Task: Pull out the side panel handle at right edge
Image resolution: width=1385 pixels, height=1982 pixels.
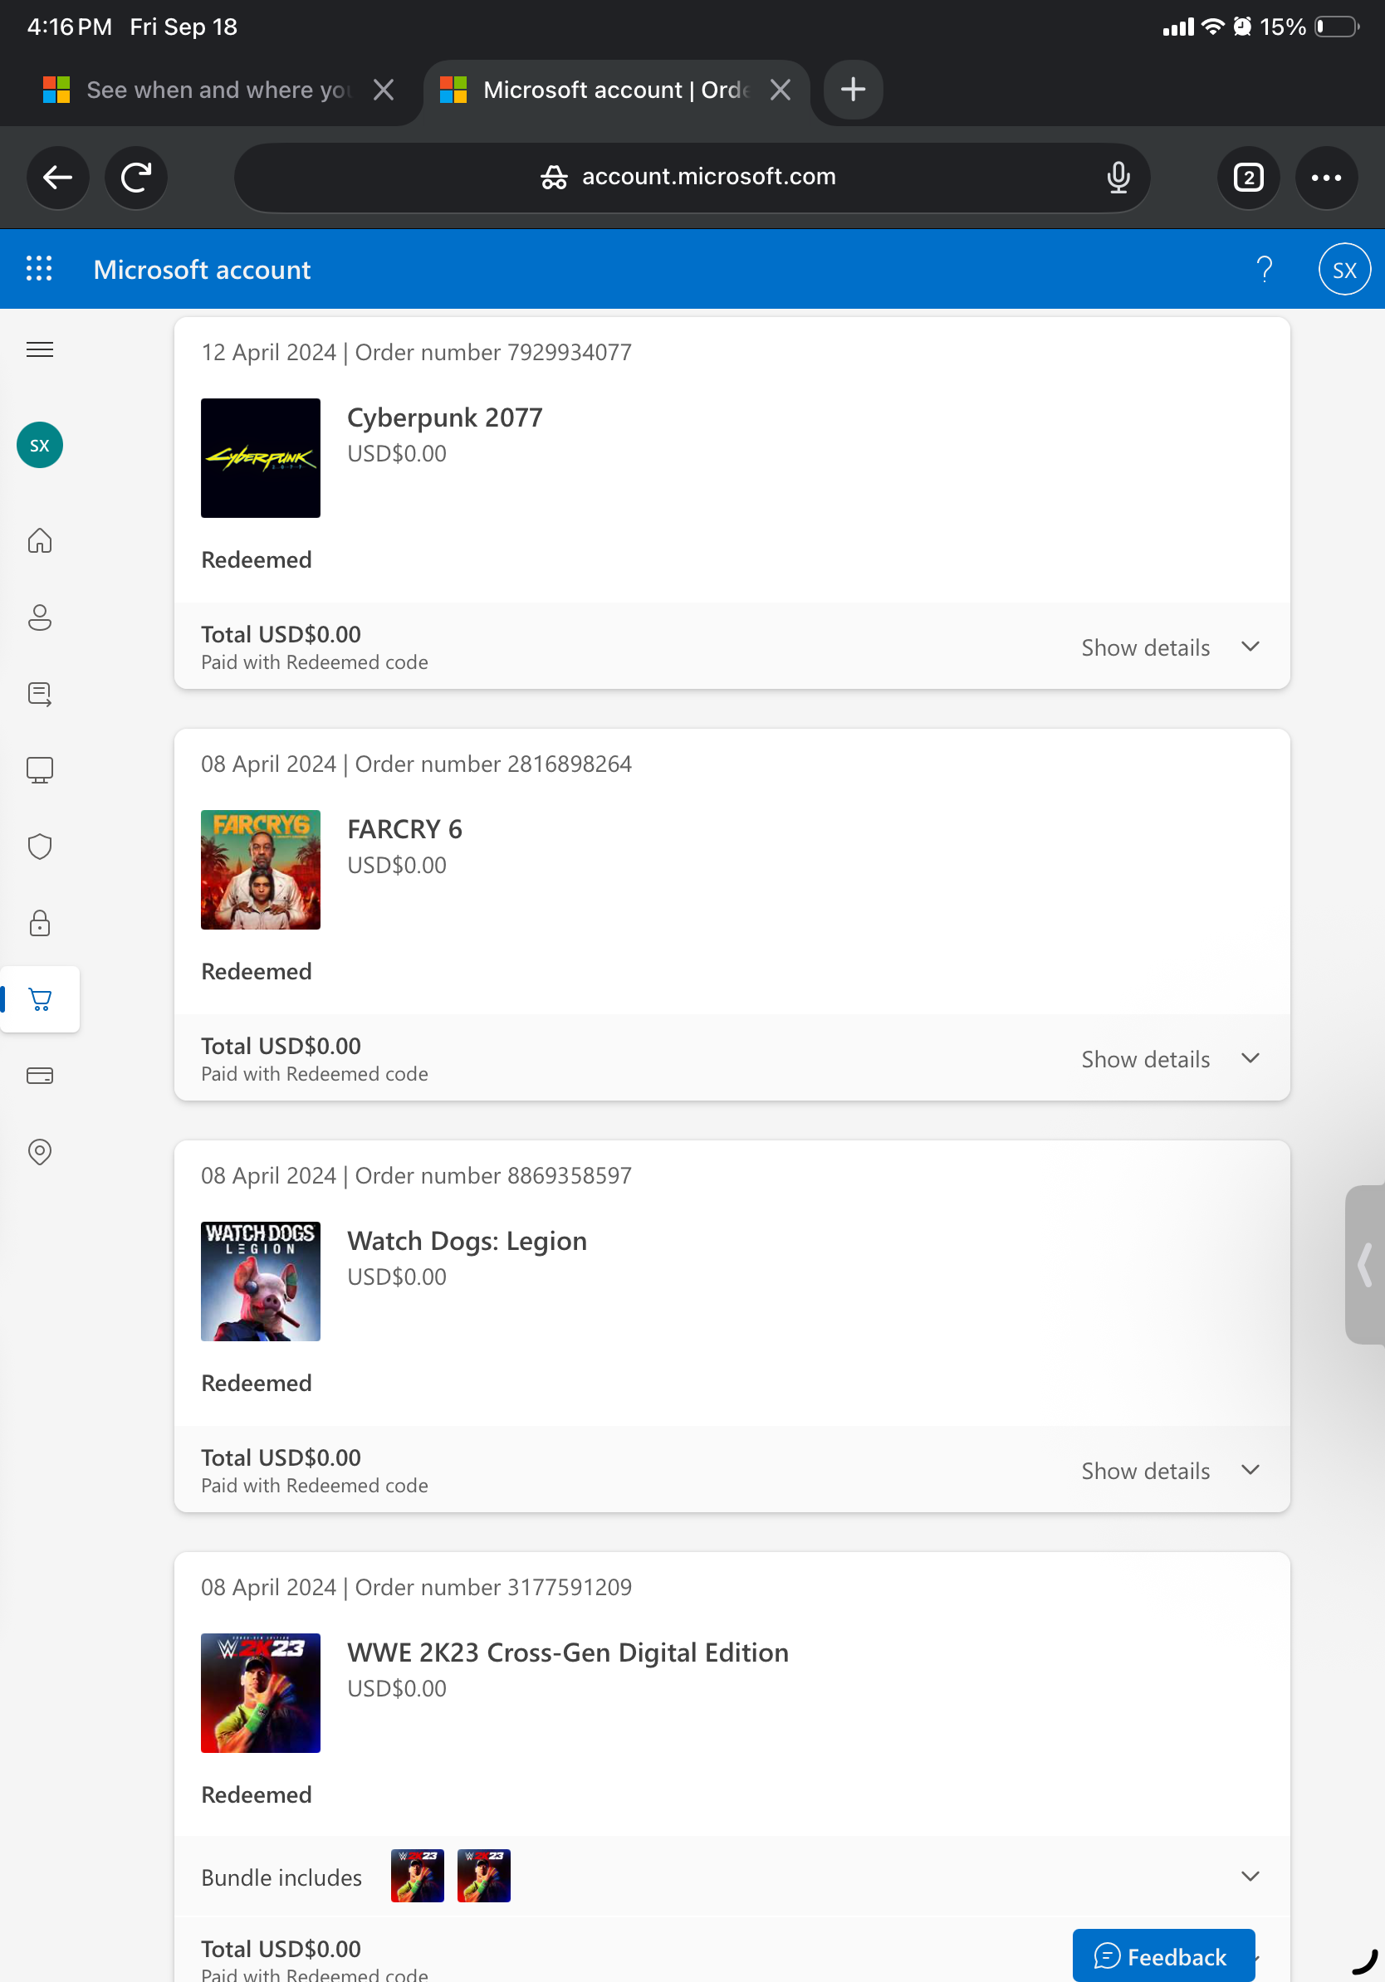Action: [1365, 1265]
